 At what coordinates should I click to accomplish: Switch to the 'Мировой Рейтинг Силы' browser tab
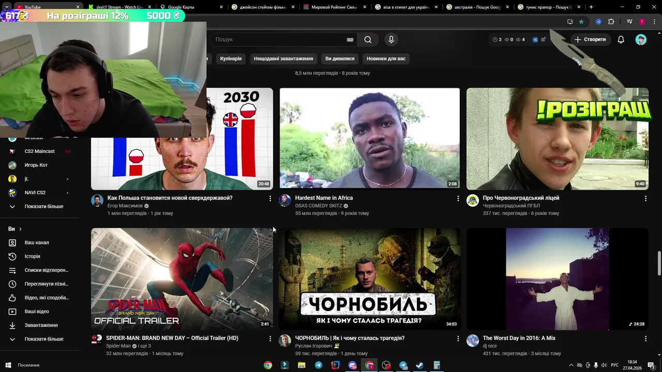pos(334,7)
